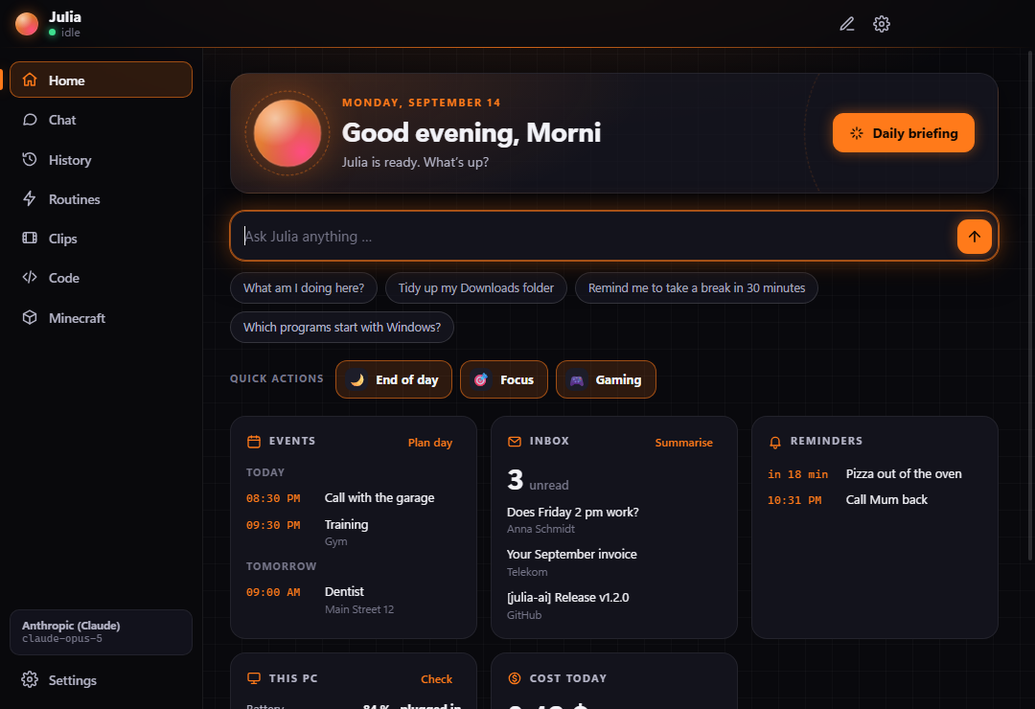This screenshot has height=709, width=1035.
Task: Select reminder 'Pizza out of the oven'
Action: [875, 474]
